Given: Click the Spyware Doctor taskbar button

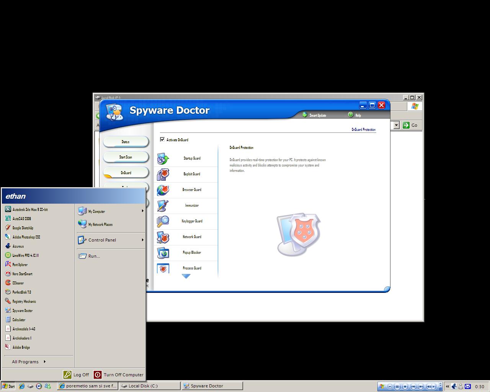Looking at the screenshot, I should [212, 386].
